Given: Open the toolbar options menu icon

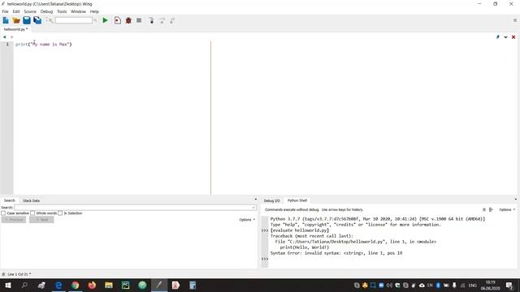Looking at the screenshot, I should tap(515, 20).
